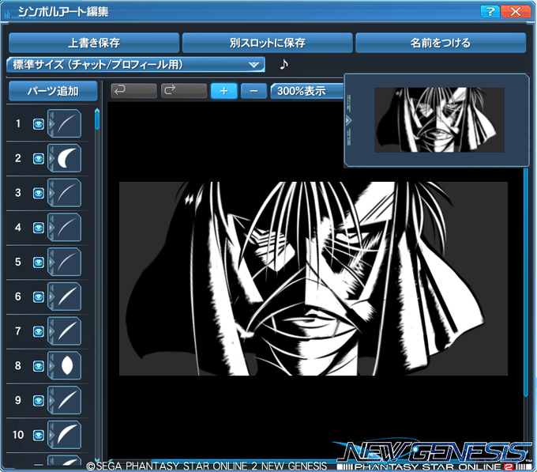Image resolution: width=537 pixels, height=472 pixels.
Task: Click the 上書き保存 overwrite save button
Action: pyautogui.click(x=94, y=43)
